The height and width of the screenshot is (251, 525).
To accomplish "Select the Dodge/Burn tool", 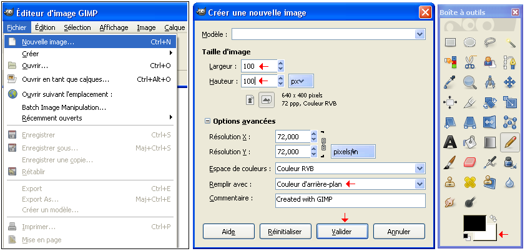I will [x=470, y=202].
